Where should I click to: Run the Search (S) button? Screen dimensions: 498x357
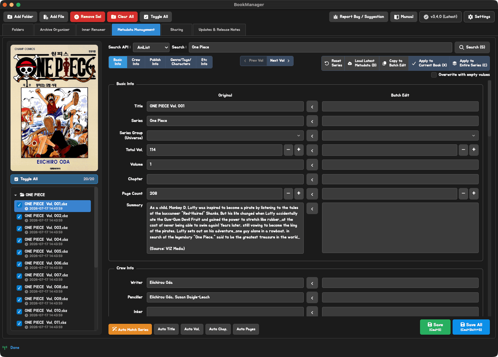click(x=472, y=47)
